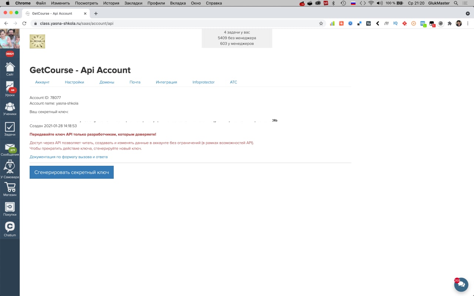Switch to the Почта tab
The width and height of the screenshot is (474, 296).
(135, 82)
